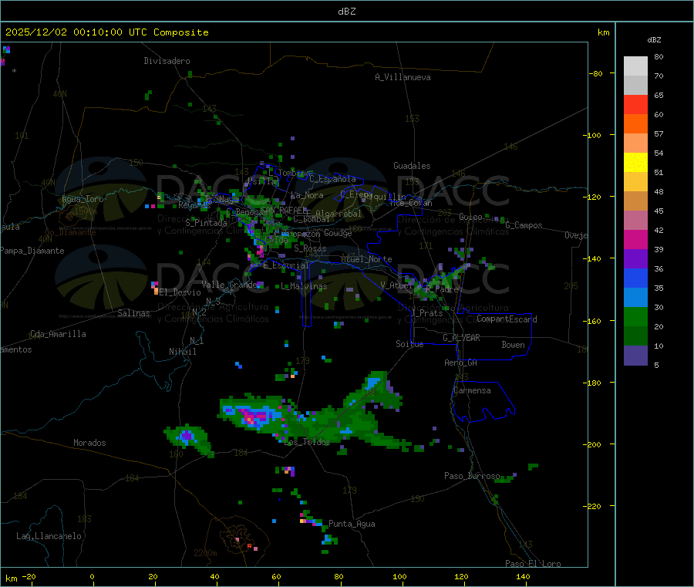Image resolution: width=694 pixels, height=587 pixels.
Task: Select the red 65 dBZ legend swatch
Action: click(x=635, y=104)
